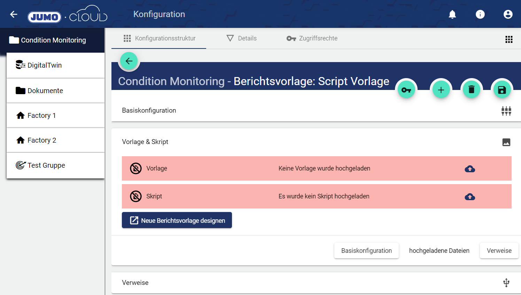Upload a file in the Skript row
Screen dimensions: 521x295
tap(470, 197)
